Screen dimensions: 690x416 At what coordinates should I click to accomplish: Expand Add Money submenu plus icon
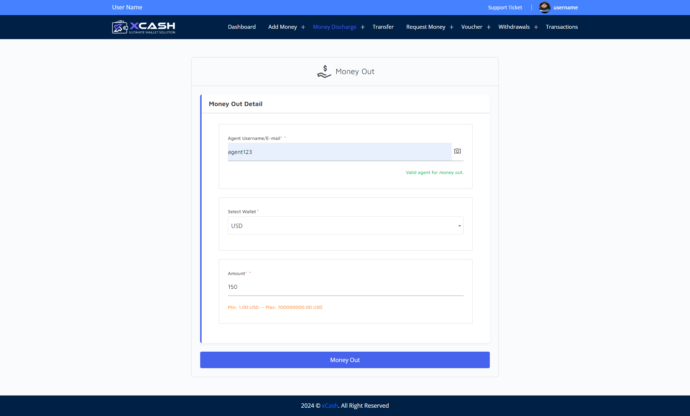(303, 27)
